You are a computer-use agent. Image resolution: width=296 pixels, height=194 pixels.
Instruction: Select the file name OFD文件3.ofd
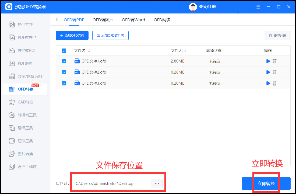94,83
